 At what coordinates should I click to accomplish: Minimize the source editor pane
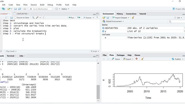coord(94,14)
